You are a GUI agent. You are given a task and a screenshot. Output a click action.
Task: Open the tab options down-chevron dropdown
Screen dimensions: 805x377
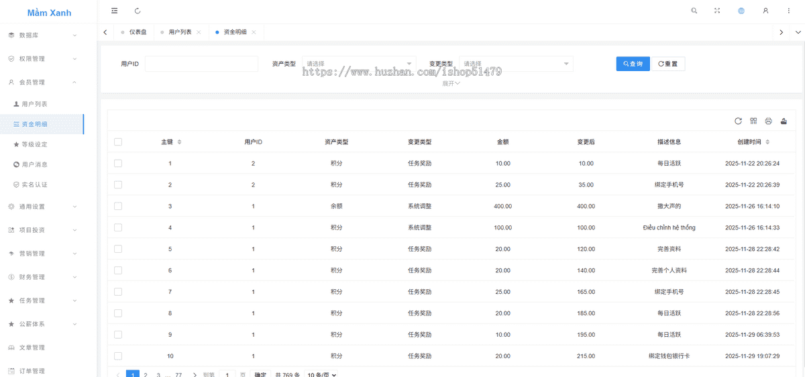(798, 32)
